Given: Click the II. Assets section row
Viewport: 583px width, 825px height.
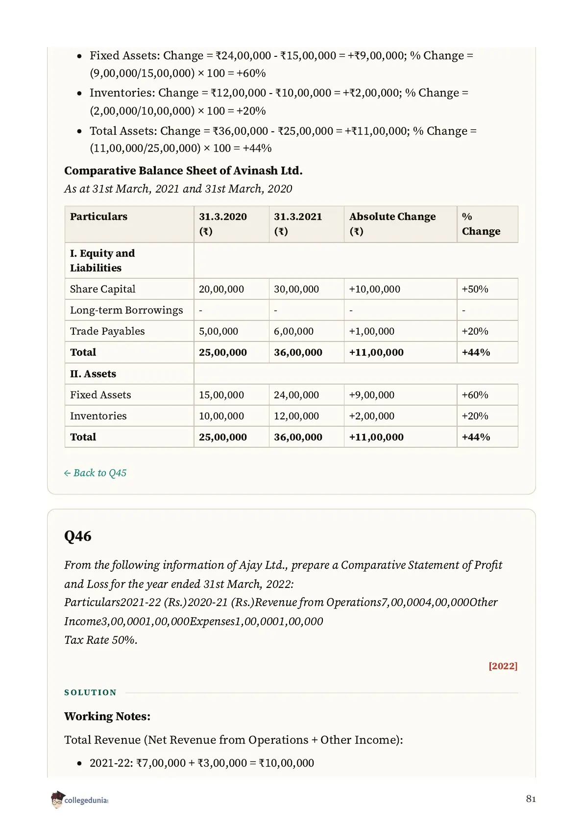Looking at the screenshot, I should (x=291, y=374).
